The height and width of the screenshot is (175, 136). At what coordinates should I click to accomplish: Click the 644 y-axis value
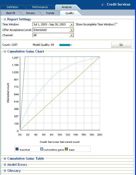tap(16, 94)
